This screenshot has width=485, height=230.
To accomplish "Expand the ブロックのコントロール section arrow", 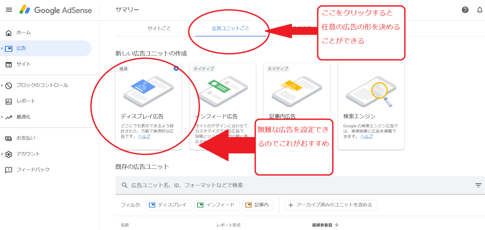I will point(2,85).
